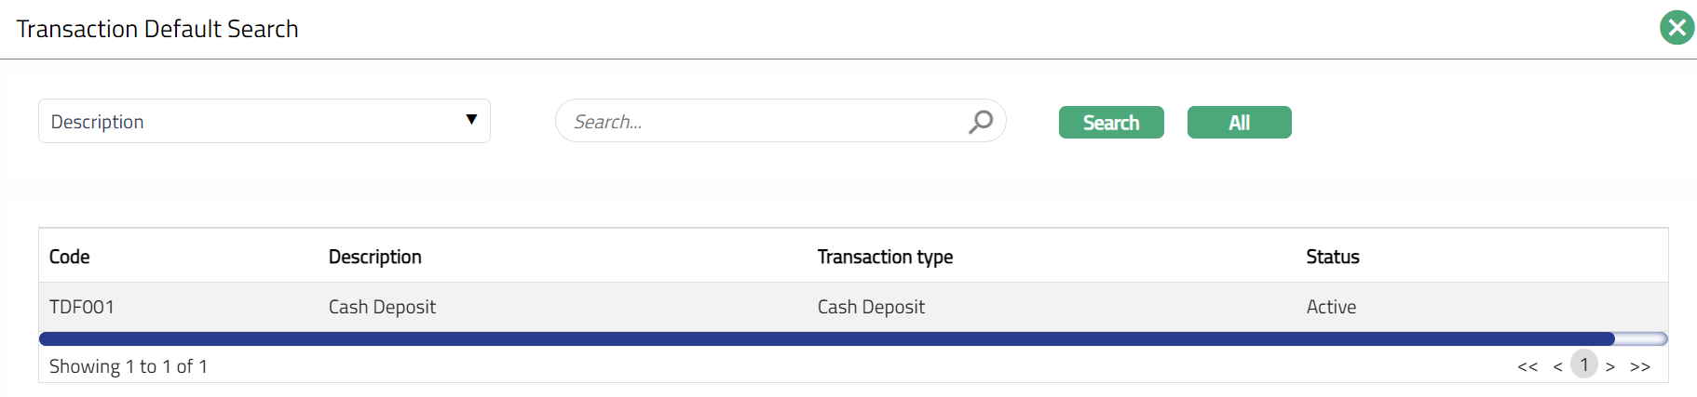The image size is (1697, 397).
Task: Click the Cash Deposit transaction type cell
Action: 871,307
